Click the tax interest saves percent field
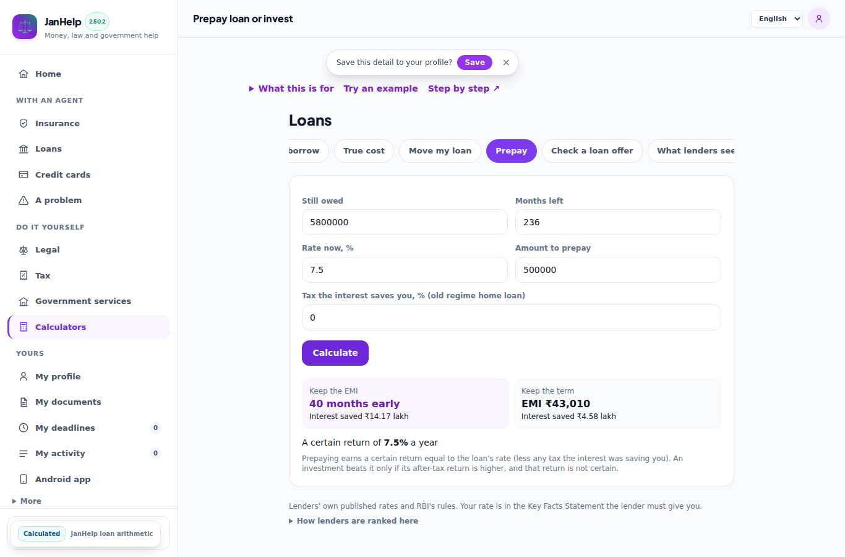This screenshot has width=845, height=557. coord(512,317)
